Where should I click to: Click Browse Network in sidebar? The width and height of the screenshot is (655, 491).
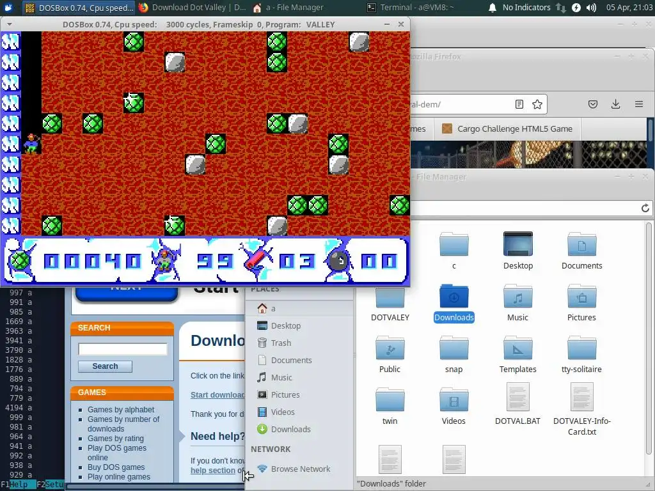[x=299, y=469]
